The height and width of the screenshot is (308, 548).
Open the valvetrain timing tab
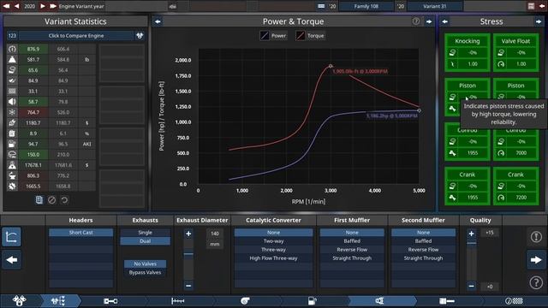click(x=177, y=300)
